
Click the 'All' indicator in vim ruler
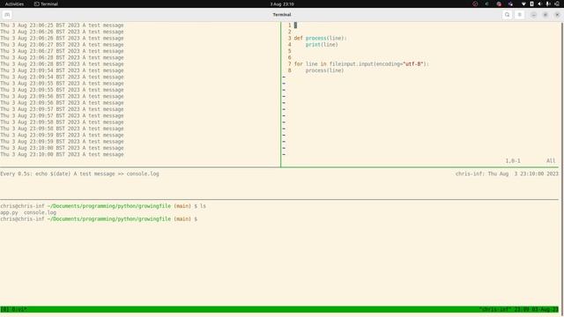(551, 160)
